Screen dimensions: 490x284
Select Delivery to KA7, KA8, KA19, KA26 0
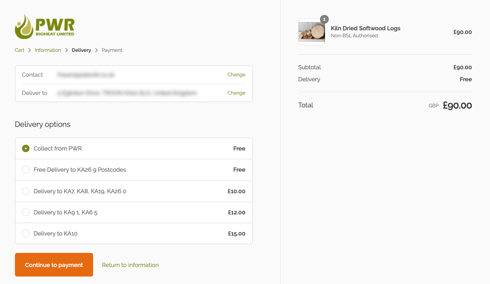tap(25, 191)
